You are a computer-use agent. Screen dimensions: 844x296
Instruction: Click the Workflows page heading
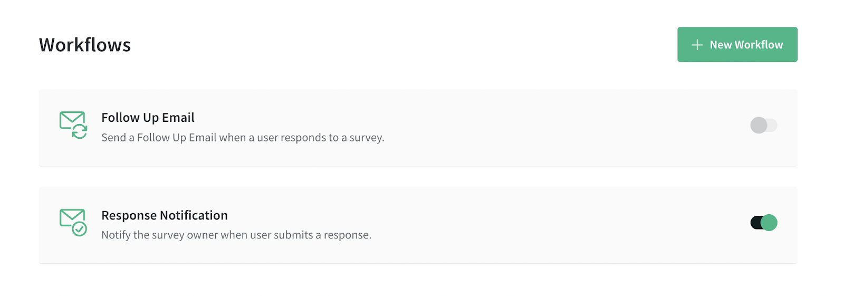85,45
